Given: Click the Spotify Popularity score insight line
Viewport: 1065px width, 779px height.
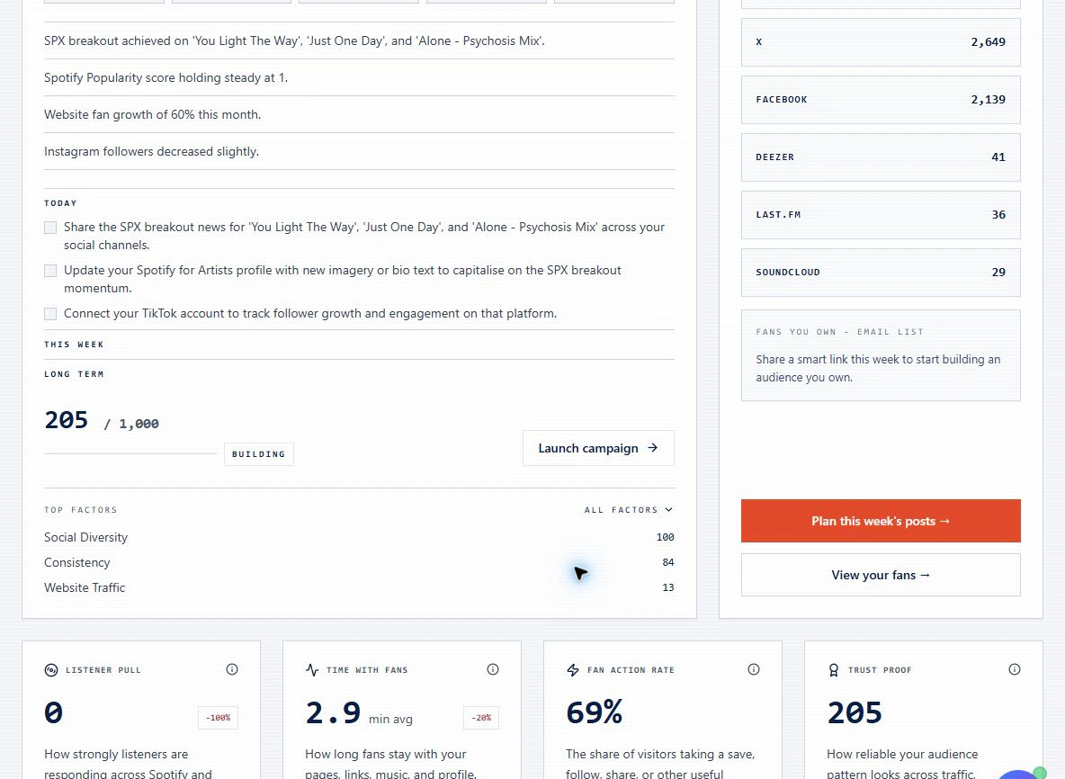Looking at the screenshot, I should (166, 78).
